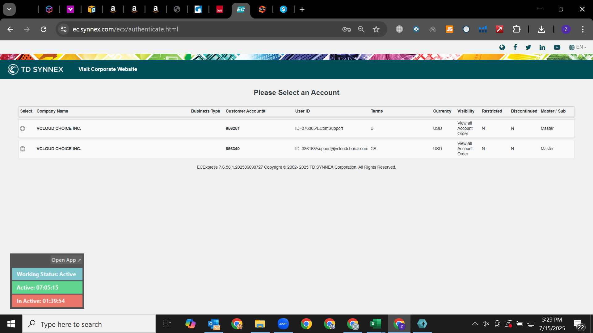Open Chrome three-dot menu

click(582, 29)
